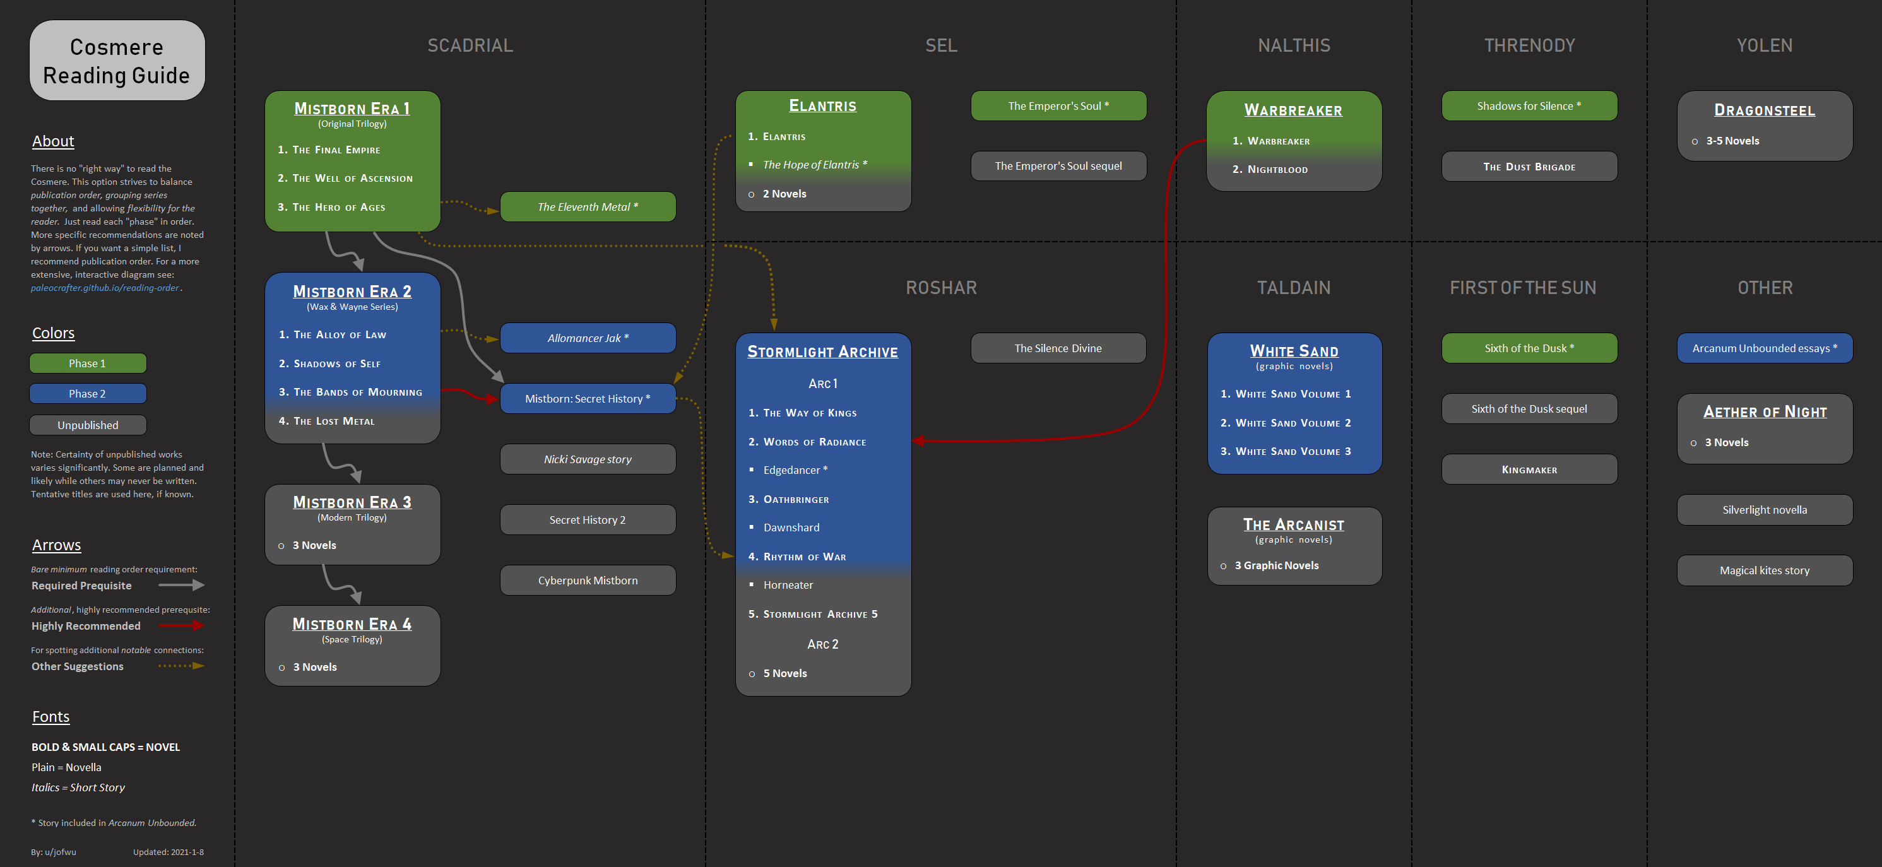1882x867 pixels.
Task: Click Mistborn: Secret History box
Action: 588,399
